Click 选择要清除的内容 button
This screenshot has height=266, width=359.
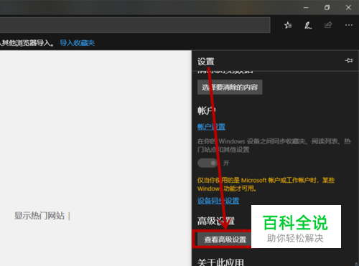pyautogui.click(x=230, y=87)
